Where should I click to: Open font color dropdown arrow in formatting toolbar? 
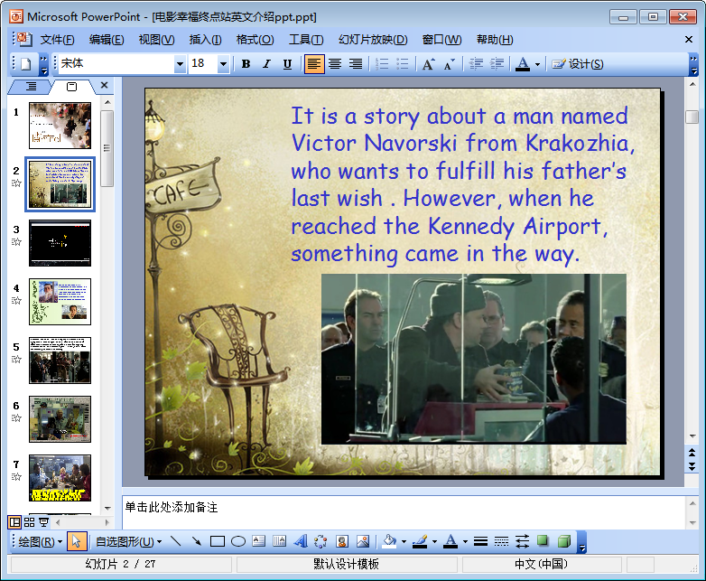click(x=537, y=64)
